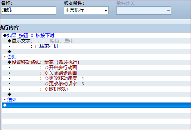Open the 触发条件 dropdown showing 正常执行
191x130 pixels.
click(86, 10)
